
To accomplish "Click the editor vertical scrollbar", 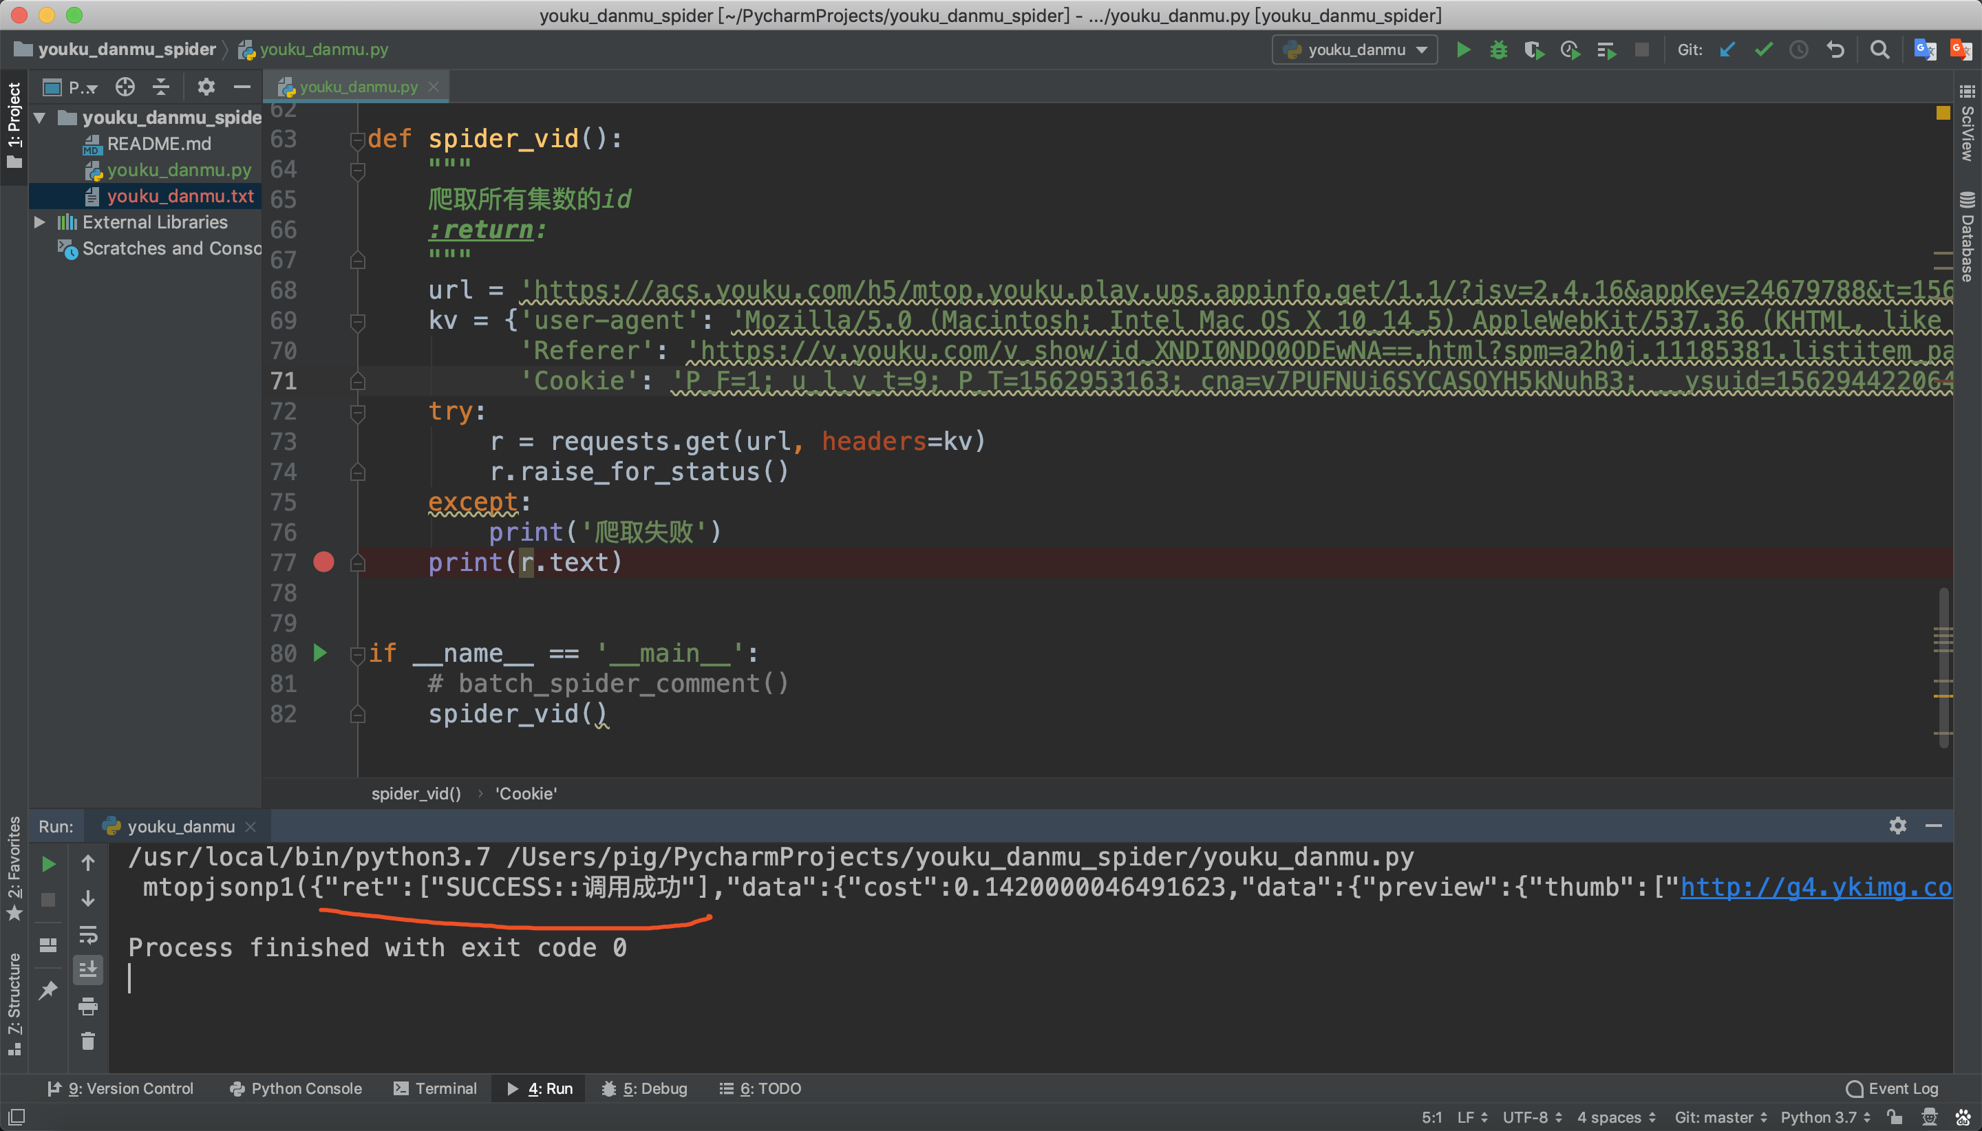I will coord(1943,668).
